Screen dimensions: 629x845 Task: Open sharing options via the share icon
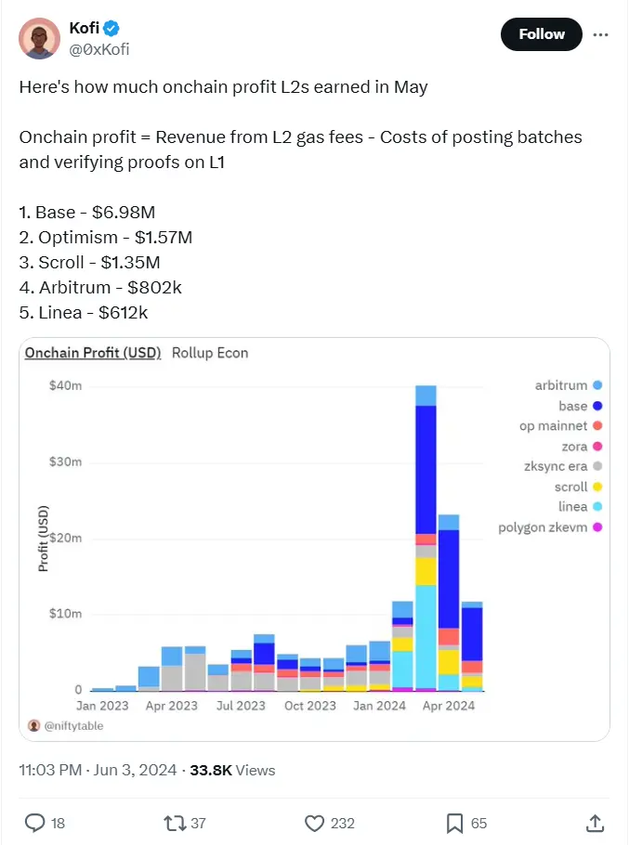594,823
